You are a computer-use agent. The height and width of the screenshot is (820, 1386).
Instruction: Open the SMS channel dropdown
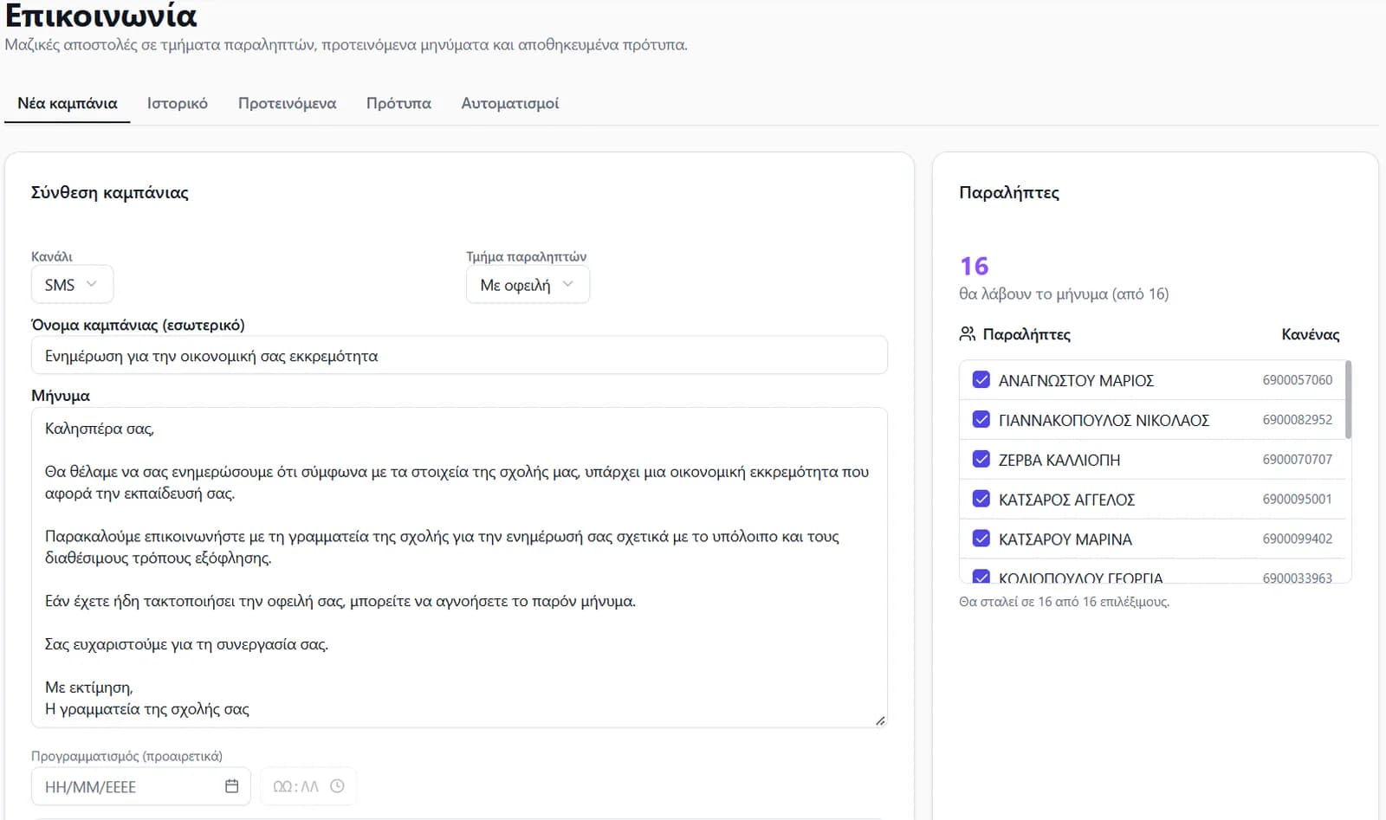(72, 284)
